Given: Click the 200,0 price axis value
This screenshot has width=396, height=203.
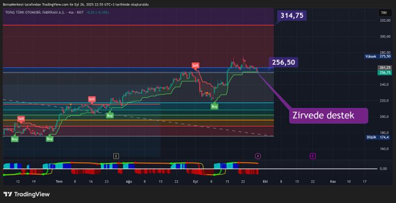Looking at the screenshot, I should 385,117.
